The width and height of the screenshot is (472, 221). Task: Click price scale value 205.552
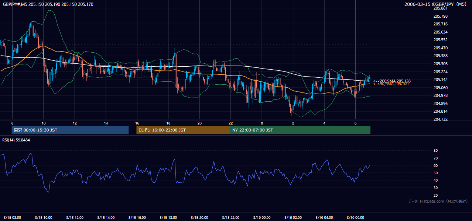[440, 40]
